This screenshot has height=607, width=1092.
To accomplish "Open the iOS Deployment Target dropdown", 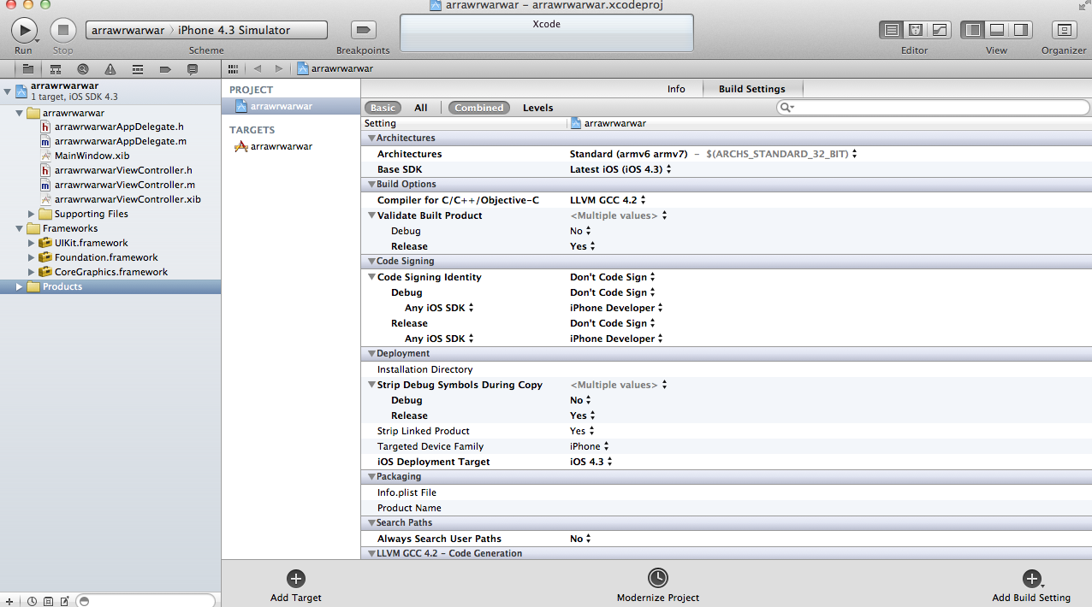I will tap(591, 462).
